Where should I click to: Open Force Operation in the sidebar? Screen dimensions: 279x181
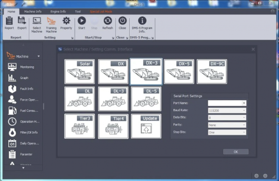(23, 100)
